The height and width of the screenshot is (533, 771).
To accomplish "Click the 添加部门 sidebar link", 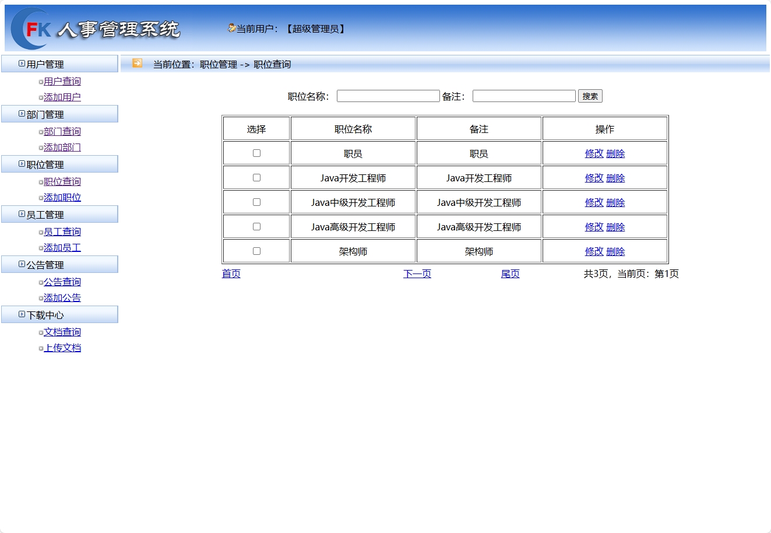I will point(62,148).
